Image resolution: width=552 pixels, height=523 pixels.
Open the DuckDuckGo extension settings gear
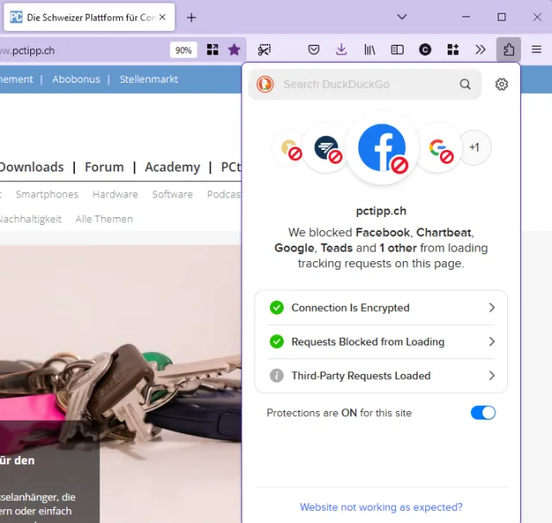tap(501, 84)
